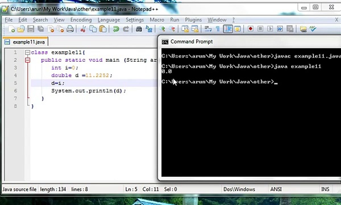
Task: Click the User Defined Language toolbar icon
Action: point(237,29)
